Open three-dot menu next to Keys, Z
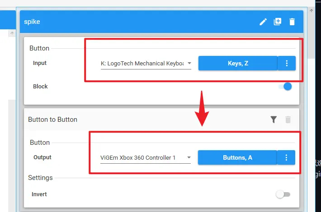Screen dimensions: 321x212 tap(287, 64)
